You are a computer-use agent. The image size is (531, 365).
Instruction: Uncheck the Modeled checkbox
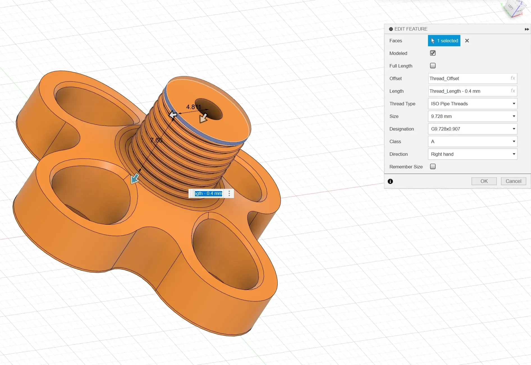(x=433, y=53)
